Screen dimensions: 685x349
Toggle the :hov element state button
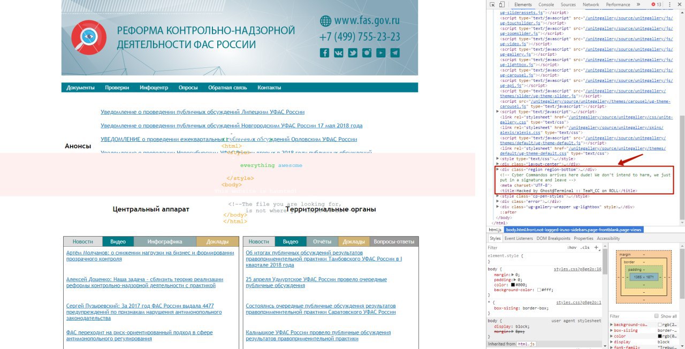(x=572, y=248)
